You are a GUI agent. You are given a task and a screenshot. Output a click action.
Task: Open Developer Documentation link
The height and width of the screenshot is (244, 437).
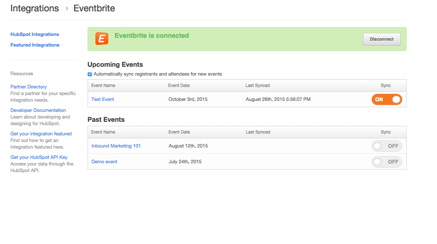coord(38,110)
